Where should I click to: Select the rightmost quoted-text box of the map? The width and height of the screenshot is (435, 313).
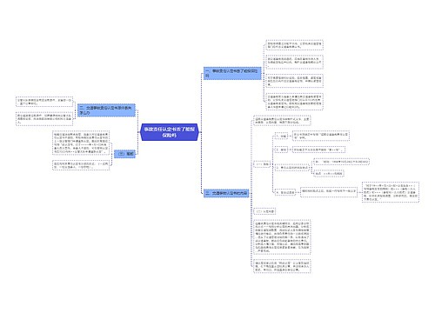point(391,192)
